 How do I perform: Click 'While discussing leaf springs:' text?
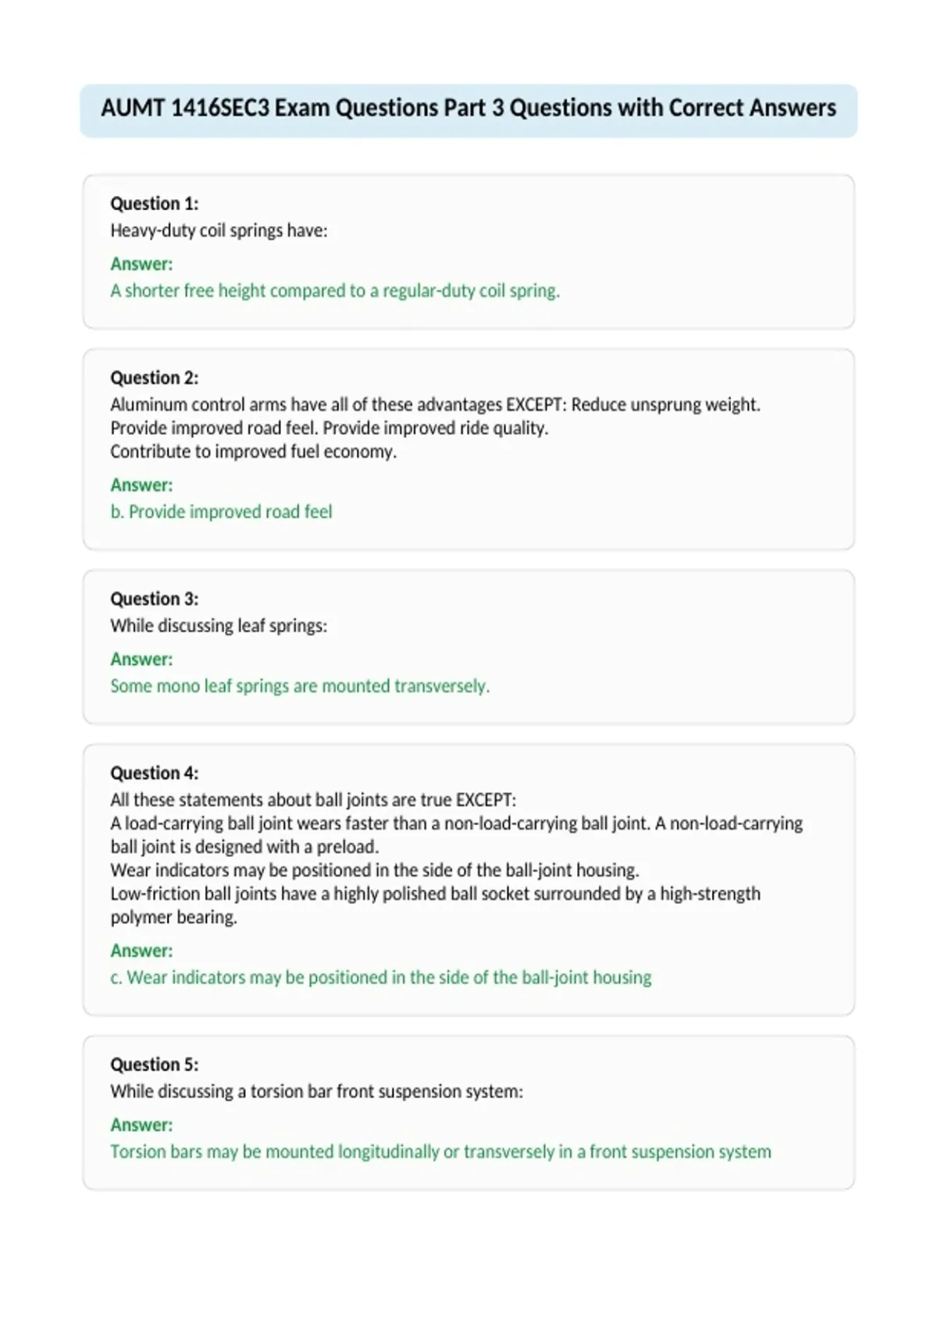tap(219, 626)
